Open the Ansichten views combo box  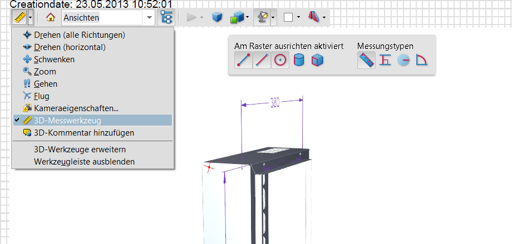click(109, 18)
